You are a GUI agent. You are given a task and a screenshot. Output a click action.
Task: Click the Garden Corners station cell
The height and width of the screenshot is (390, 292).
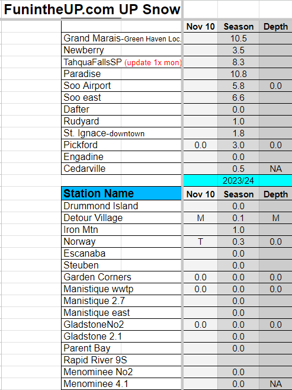121,277
